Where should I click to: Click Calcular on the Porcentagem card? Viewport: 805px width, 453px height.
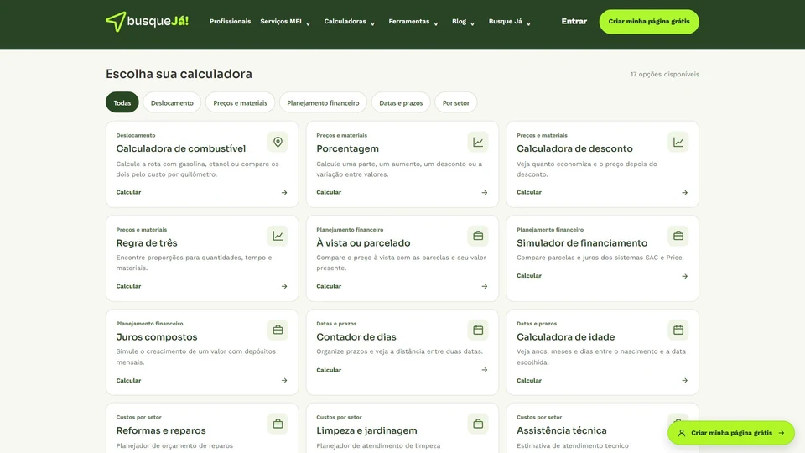click(x=329, y=192)
